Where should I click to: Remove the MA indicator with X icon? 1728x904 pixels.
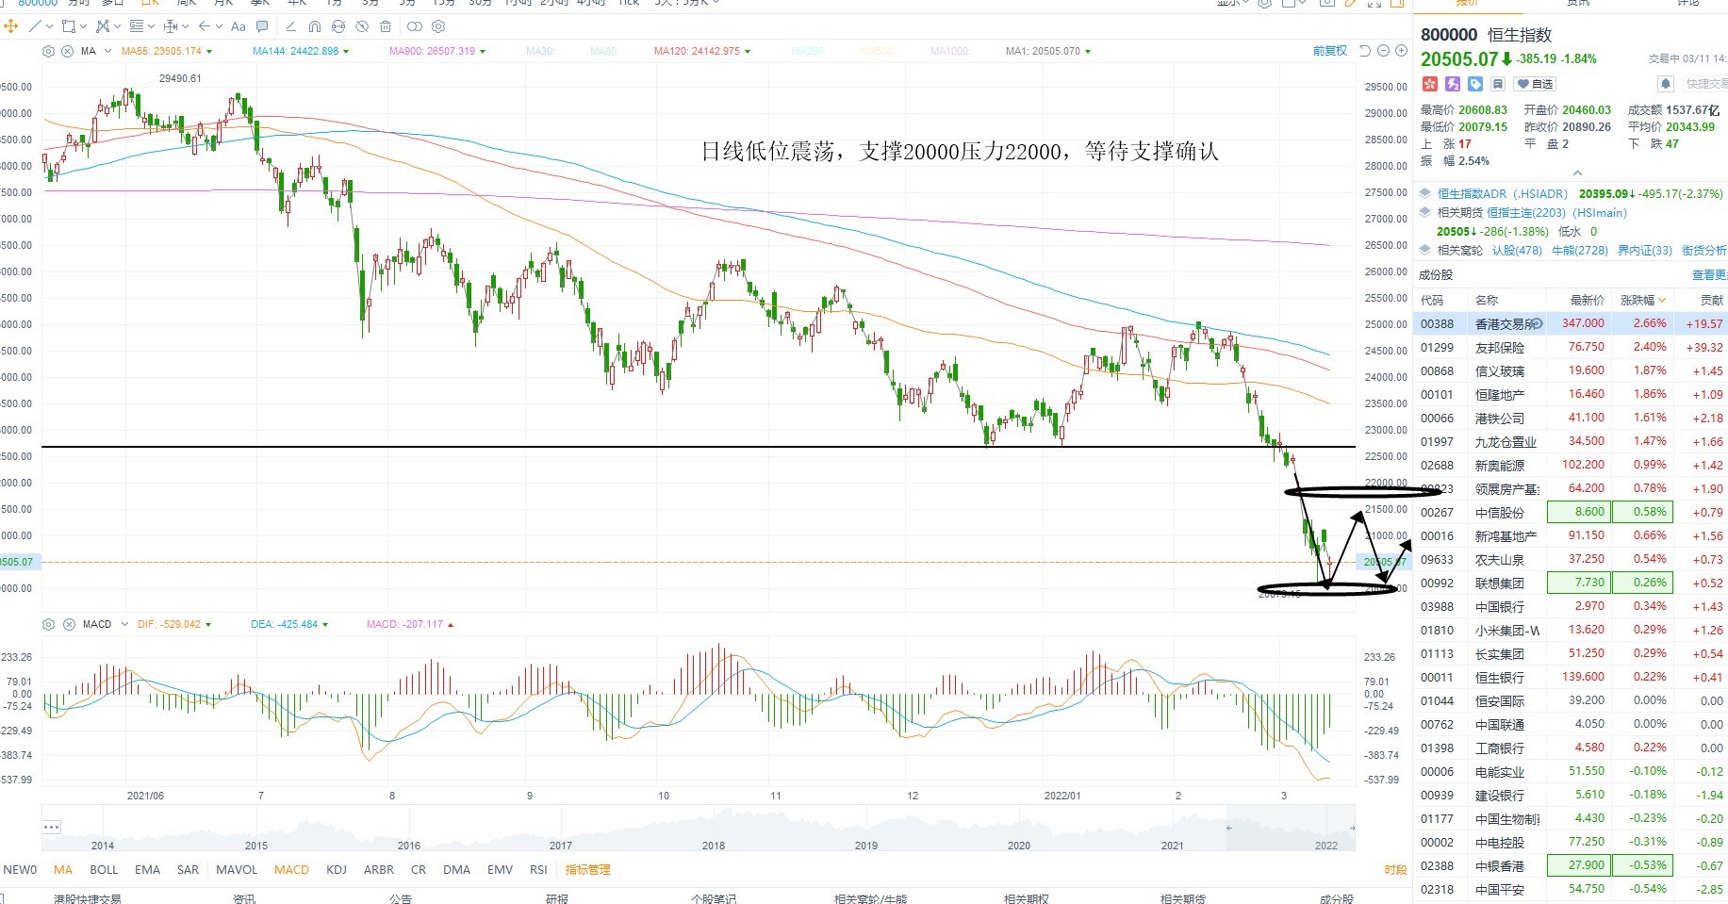67,51
